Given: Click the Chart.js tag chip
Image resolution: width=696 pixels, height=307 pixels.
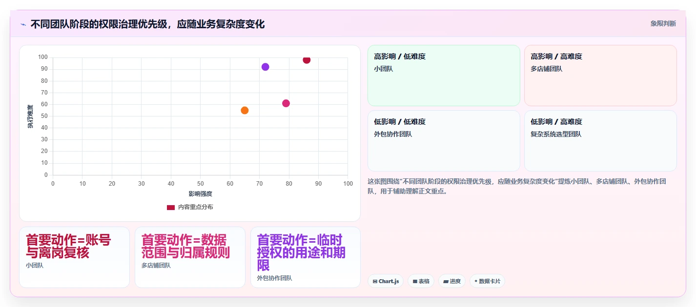Looking at the screenshot, I should coord(385,281).
